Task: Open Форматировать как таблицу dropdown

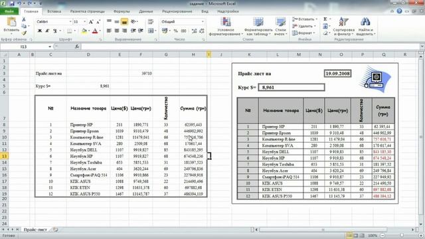Action: (x=258, y=27)
